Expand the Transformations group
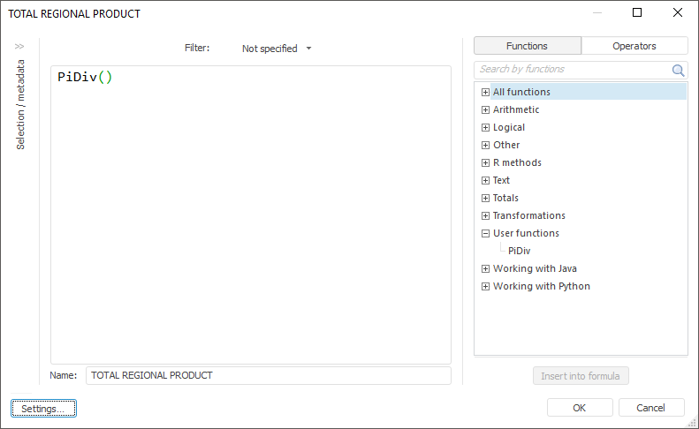Screen dimensions: 699x429 click(485, 215)
